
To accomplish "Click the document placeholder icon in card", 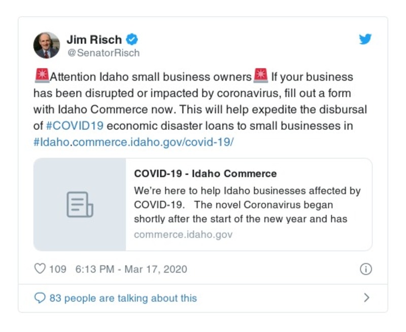I will click(x=80, y=205).
